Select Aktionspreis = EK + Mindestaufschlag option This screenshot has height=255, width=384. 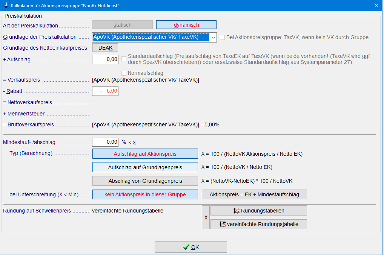[254, 194]
